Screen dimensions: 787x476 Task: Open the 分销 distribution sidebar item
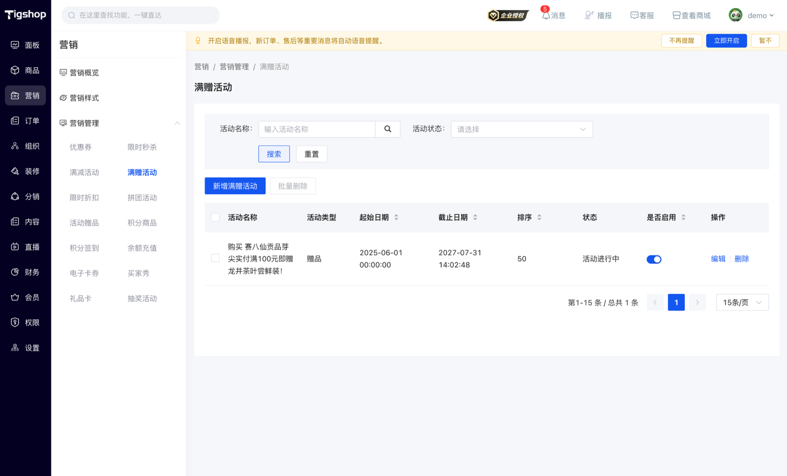25,197
